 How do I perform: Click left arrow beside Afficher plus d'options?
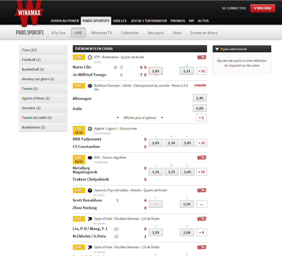pos(118,118)
